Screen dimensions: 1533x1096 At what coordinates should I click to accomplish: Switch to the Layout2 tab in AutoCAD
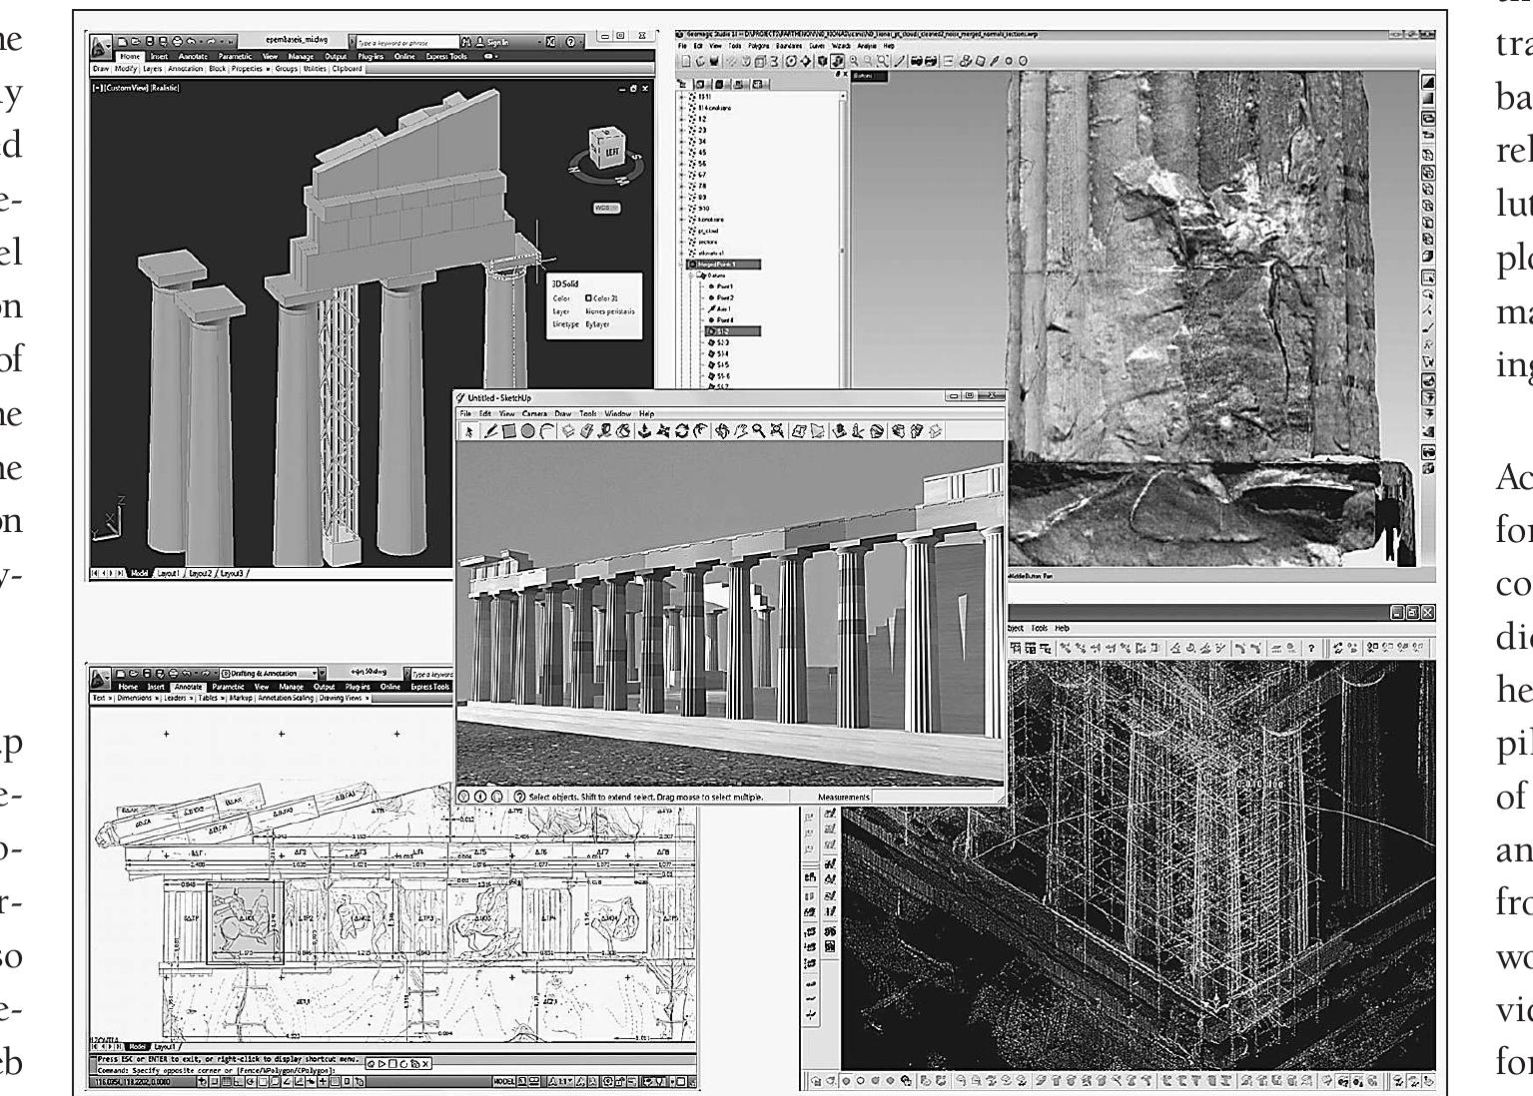(x=199, y=574)
